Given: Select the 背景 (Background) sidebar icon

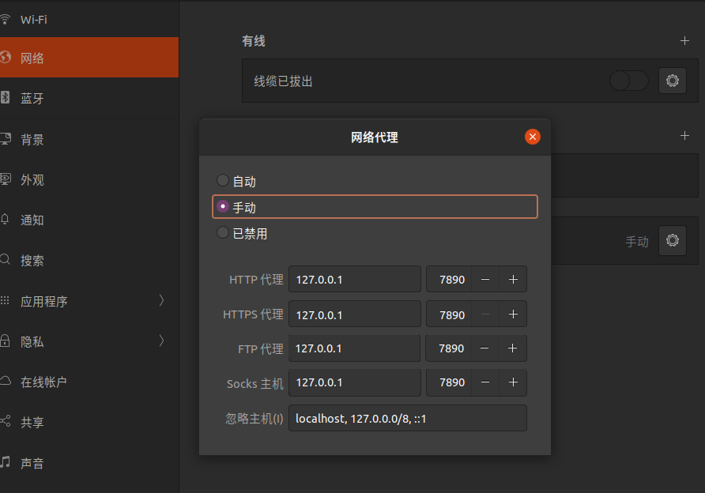Looking at the screenshot, I should click(x=9, y=139).
